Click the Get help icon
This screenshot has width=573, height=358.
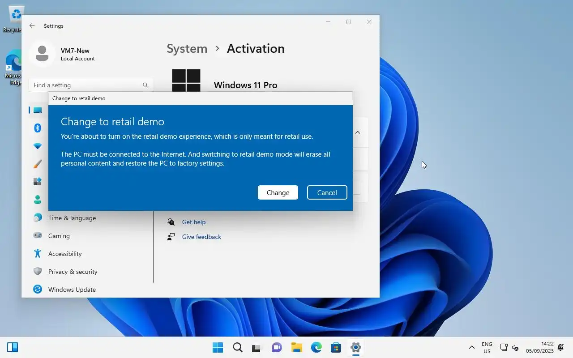point(171,222)
